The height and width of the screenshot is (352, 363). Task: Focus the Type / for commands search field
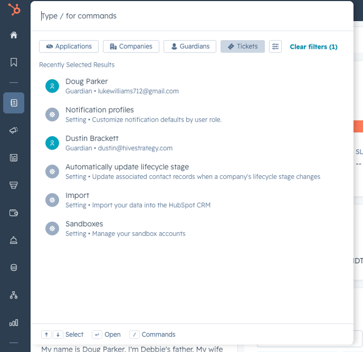[192, 16]
